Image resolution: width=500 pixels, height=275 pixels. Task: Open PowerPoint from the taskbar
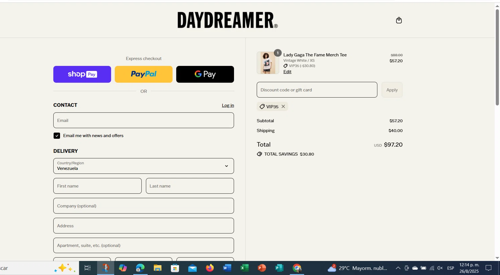click(x=262, y=268)
